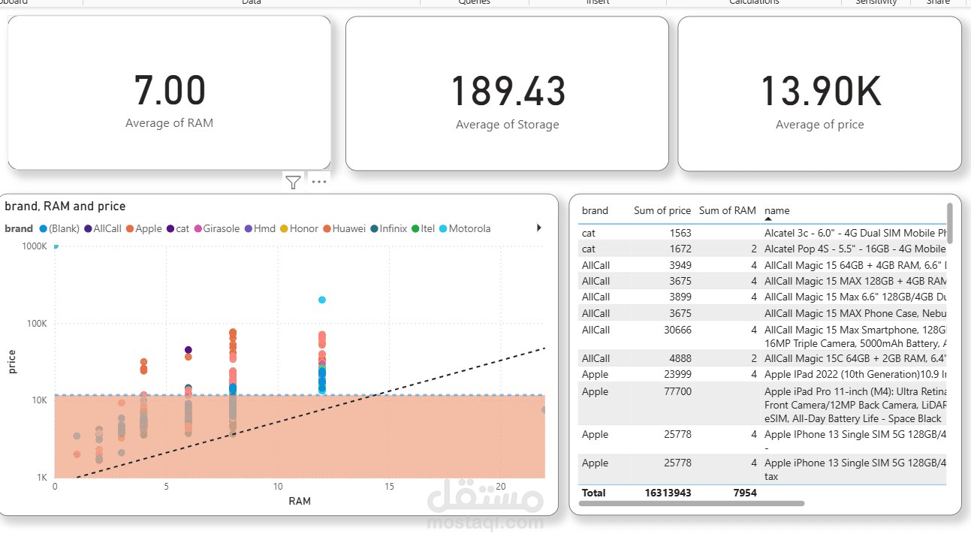Select the (Blank) legend marker
The width and height of the screenshot is (971, 543).
[44, 228]
